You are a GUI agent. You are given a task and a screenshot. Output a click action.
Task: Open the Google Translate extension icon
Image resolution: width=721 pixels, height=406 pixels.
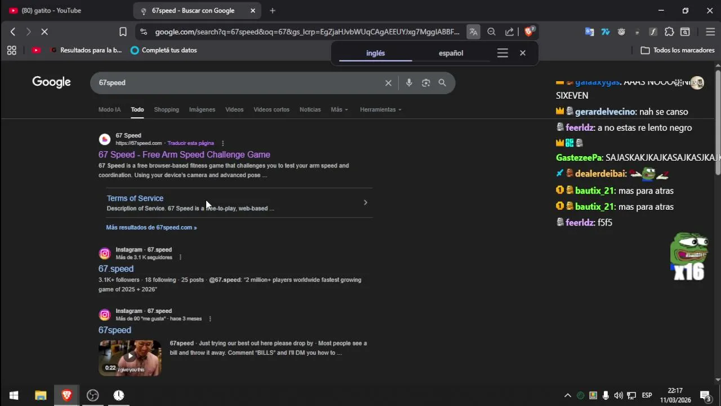(x=589, y=32)
